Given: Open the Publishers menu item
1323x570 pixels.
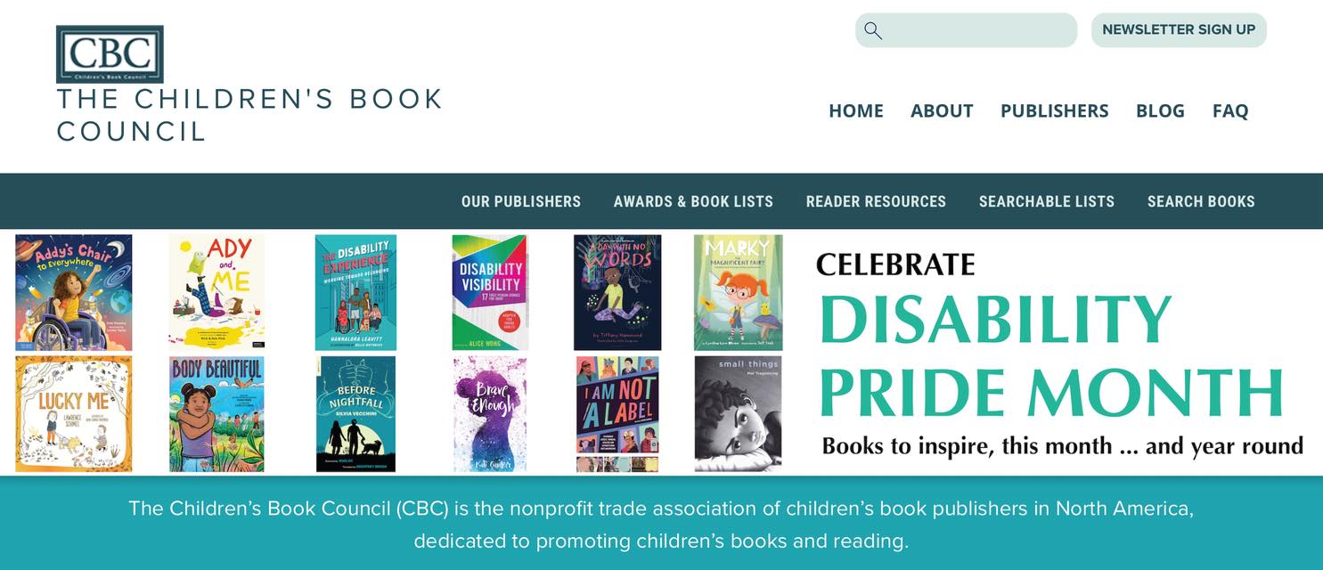Looking at the screenshot, I should point(1054,110).
